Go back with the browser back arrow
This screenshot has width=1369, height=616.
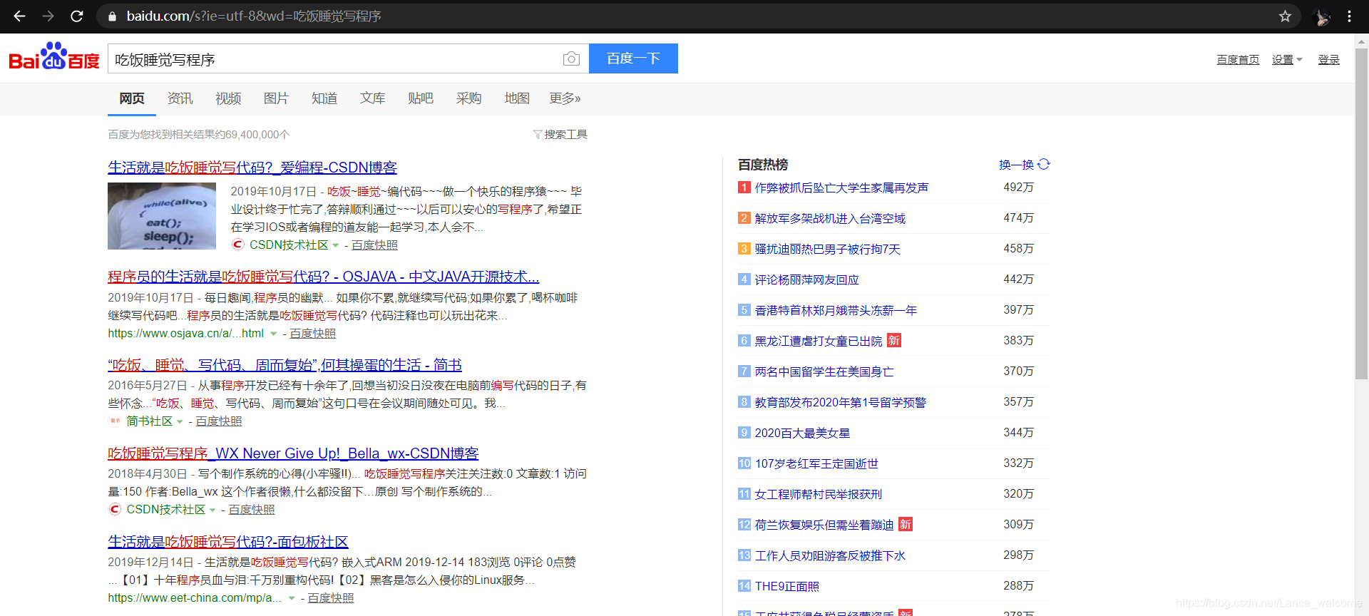pyautogui.click(x=19, y=16)
